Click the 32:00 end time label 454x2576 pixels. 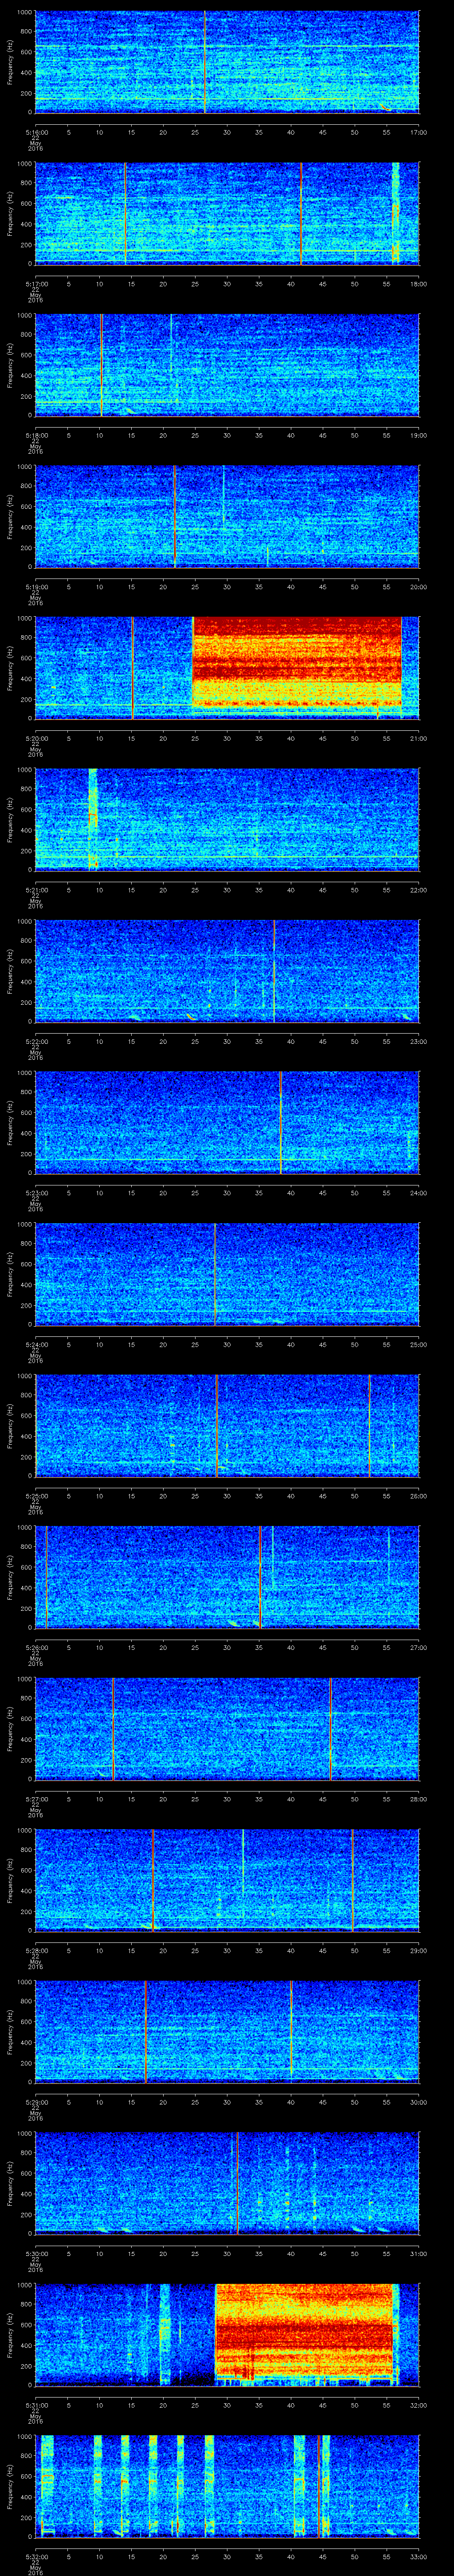click(x=418, y=2405)
